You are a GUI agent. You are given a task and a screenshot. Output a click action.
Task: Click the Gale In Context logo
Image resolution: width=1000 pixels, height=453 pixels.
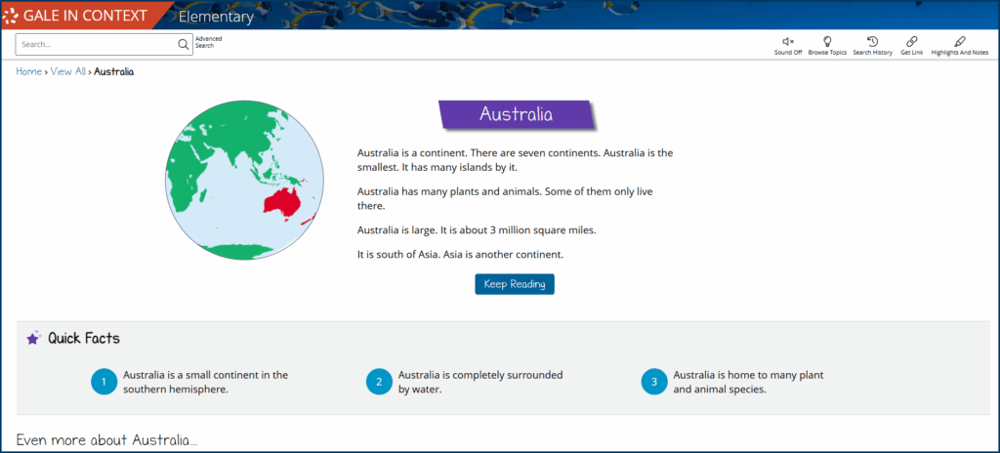76,16
